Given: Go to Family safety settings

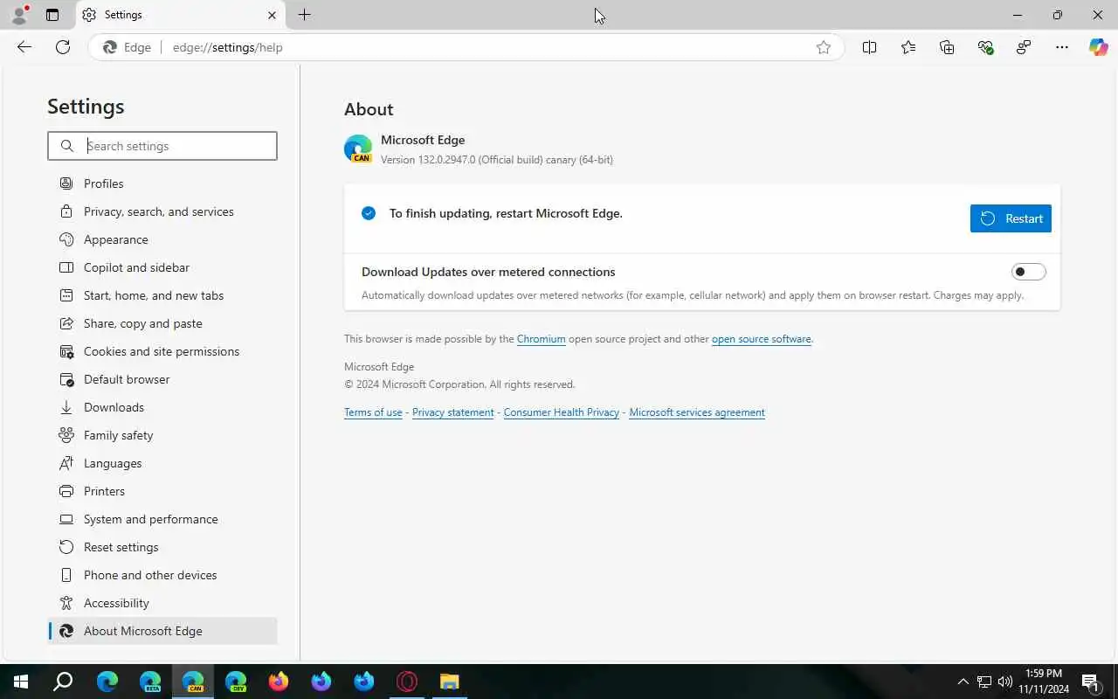Looking at the screenshot, I should [x=162, y=435].
